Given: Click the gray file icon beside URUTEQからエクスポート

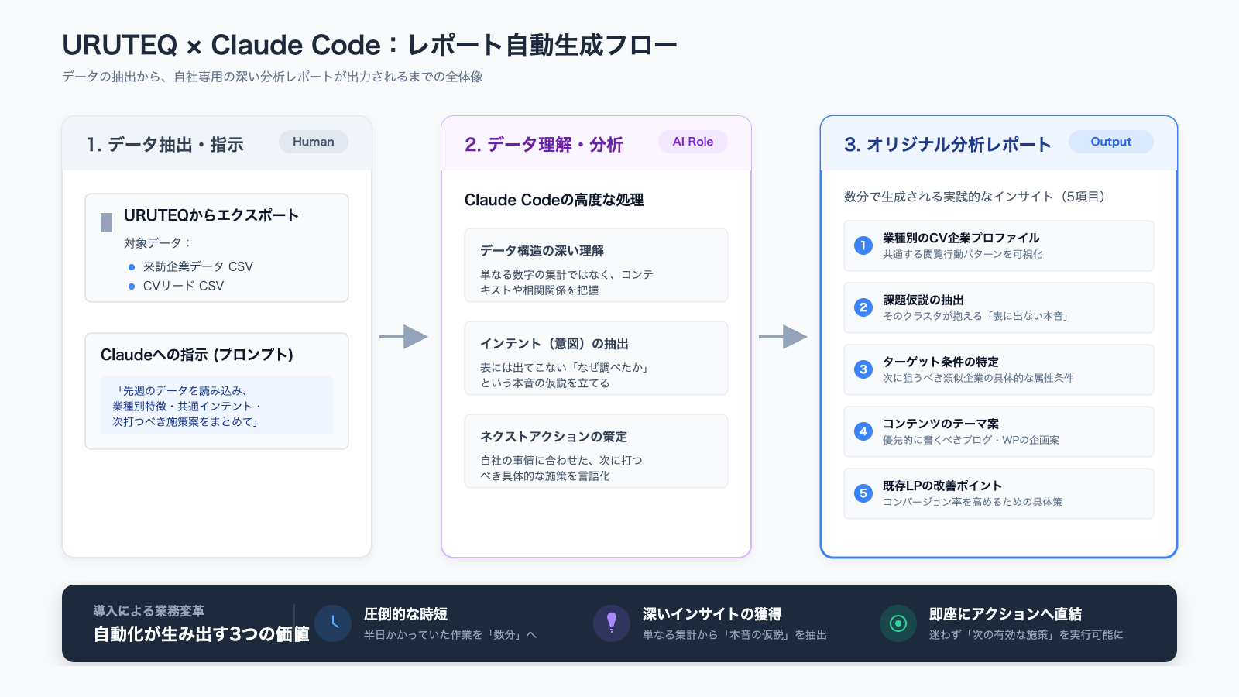Looking at the screenshot, I should 107,222.
